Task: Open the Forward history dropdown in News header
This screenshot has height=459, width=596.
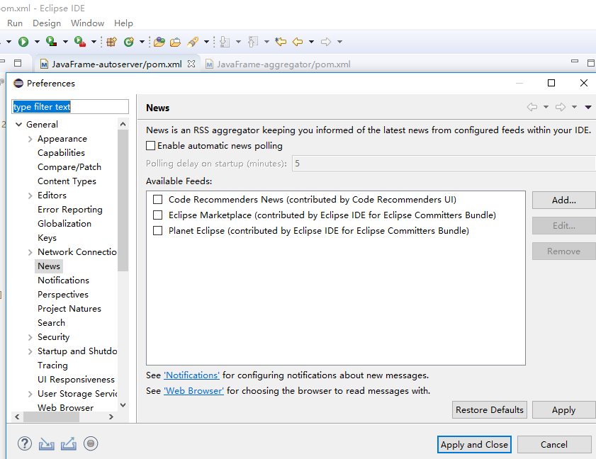Action: click(x=574, y=107)
